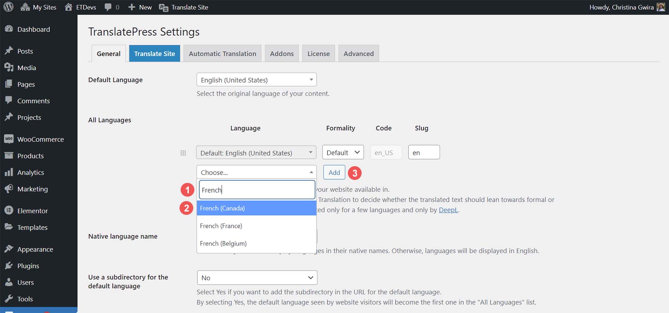This screenshot has height=313, width=669.
Task: Select French (Belgium) option
Action: coord(256,243)
